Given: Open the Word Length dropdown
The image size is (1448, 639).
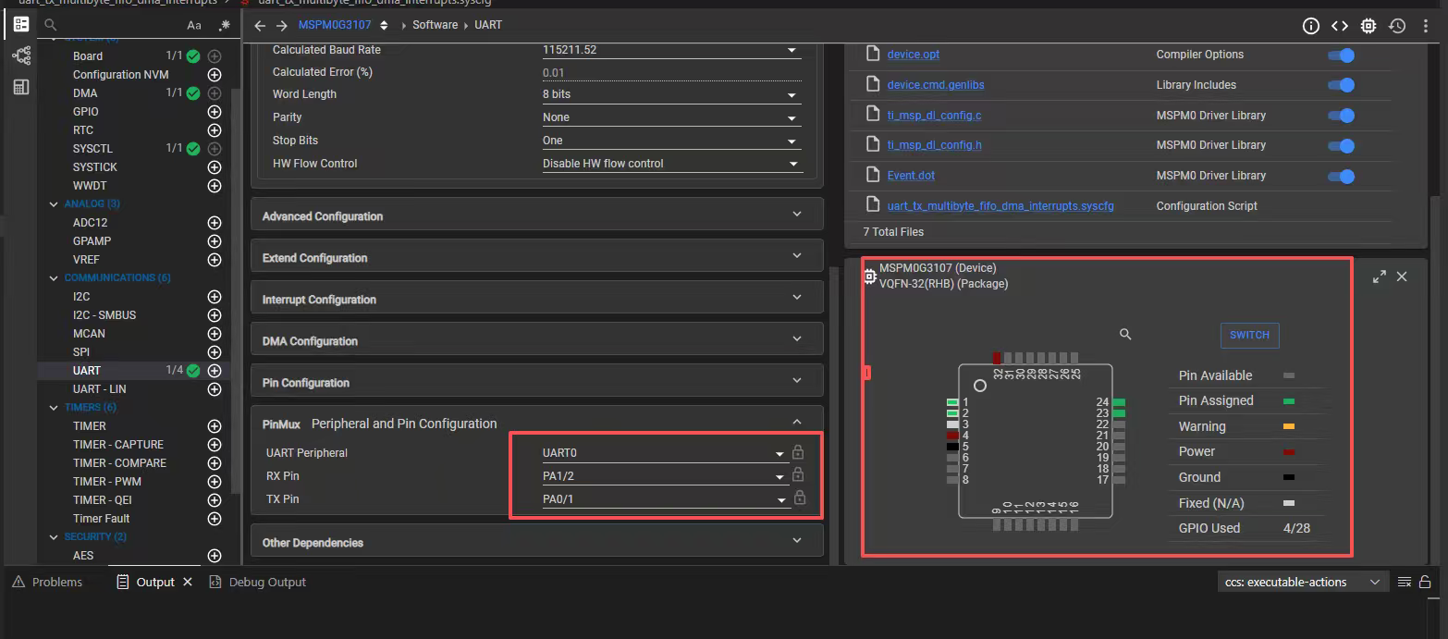Looking at the screenshot, I should point(671,94).
